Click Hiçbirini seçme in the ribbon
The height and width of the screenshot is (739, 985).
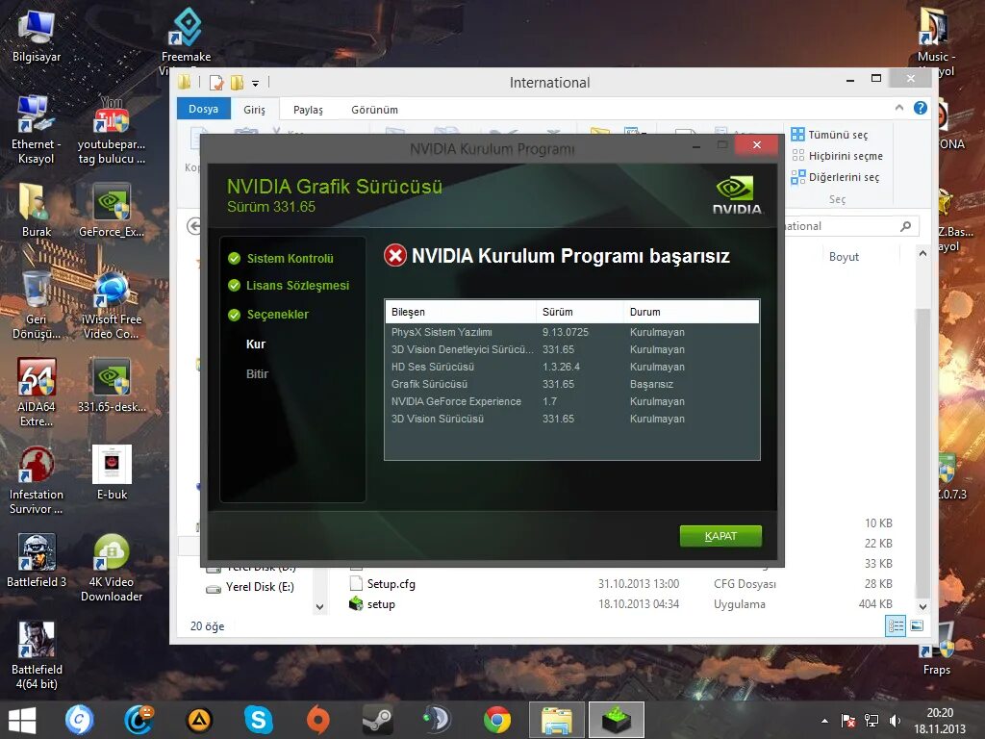(838, 156)
